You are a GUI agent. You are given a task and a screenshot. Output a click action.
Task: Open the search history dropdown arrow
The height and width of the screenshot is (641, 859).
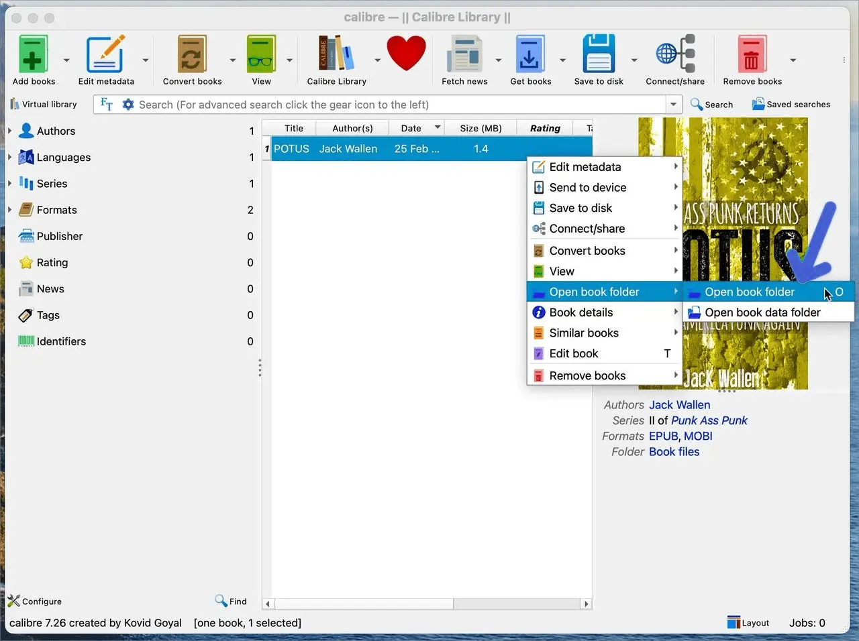(673, 105)
